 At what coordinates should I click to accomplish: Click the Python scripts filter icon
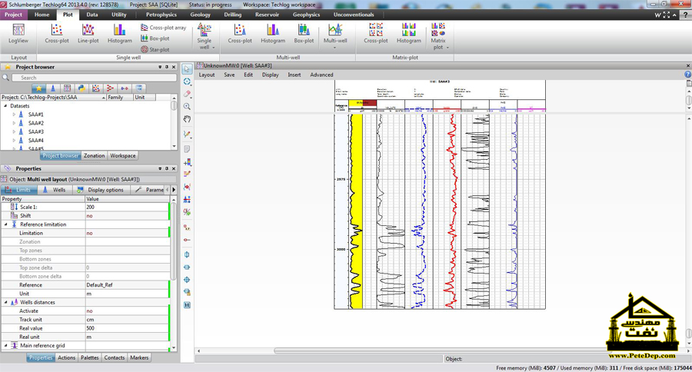coord(82,88)
